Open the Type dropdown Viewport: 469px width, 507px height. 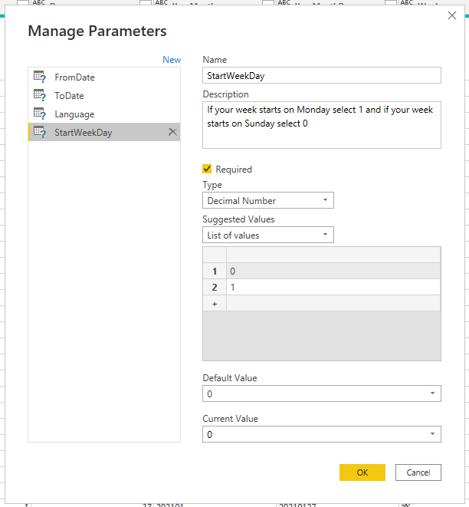pos(268,200)
